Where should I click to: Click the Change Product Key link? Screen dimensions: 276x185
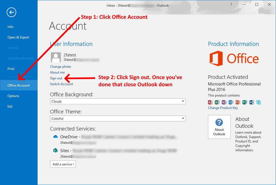pyautogui.click(x=223, y=108)
